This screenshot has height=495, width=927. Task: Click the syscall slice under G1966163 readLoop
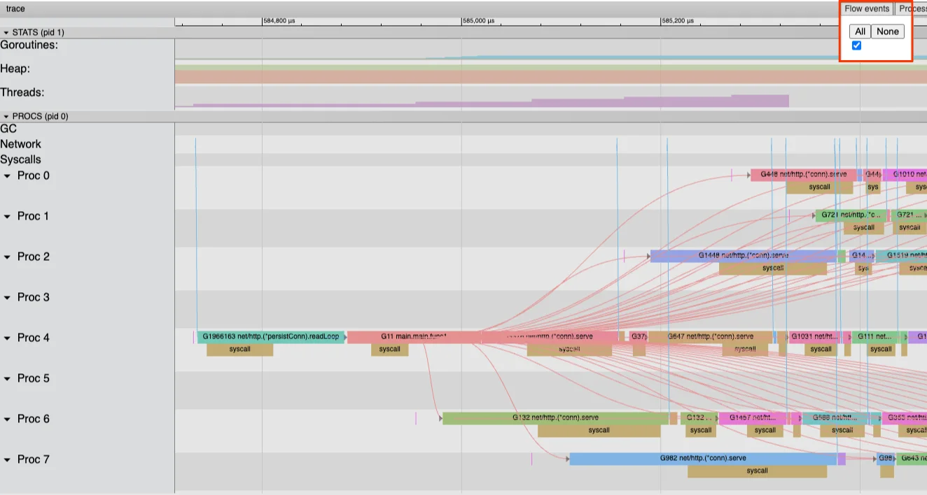click(x=239, y=350)
